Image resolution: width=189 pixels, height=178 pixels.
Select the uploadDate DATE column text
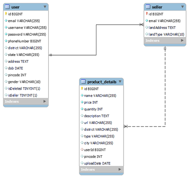[97, 163]
